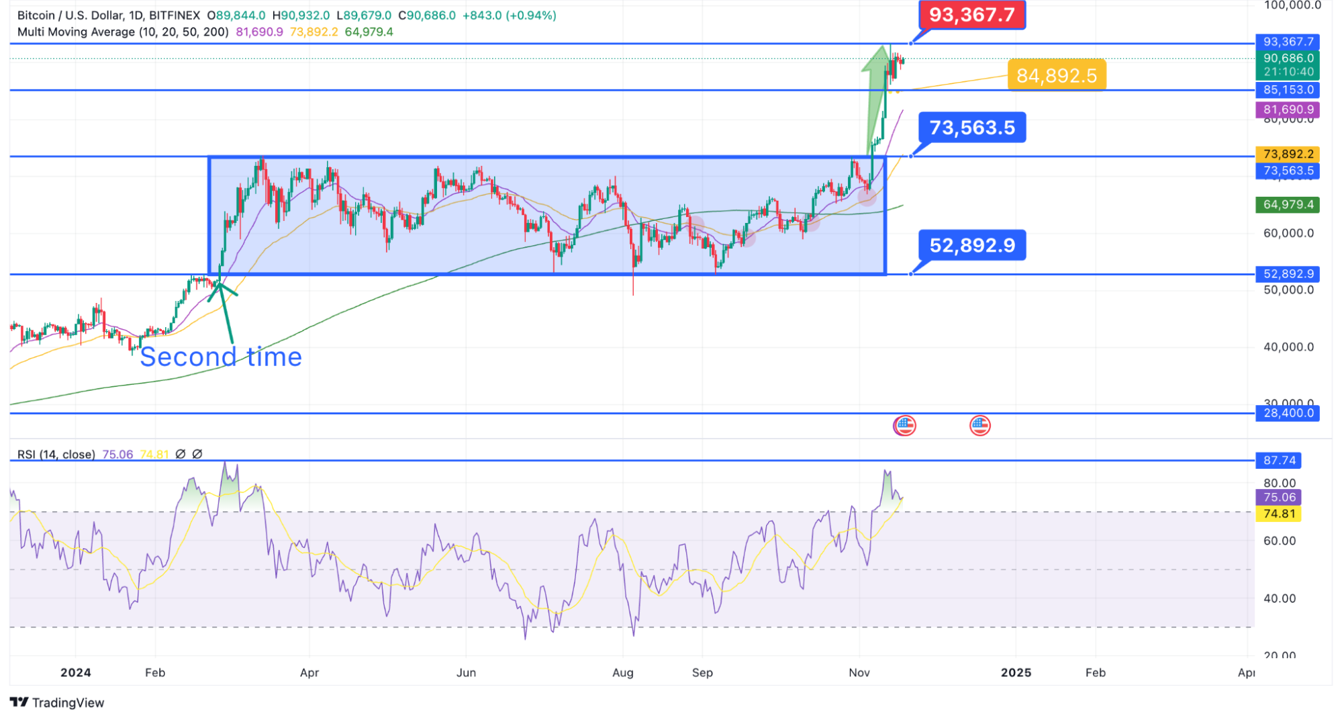Click the purple 75.06 RSI axis label
The image size is (1342, 718).
(1278, 497)
